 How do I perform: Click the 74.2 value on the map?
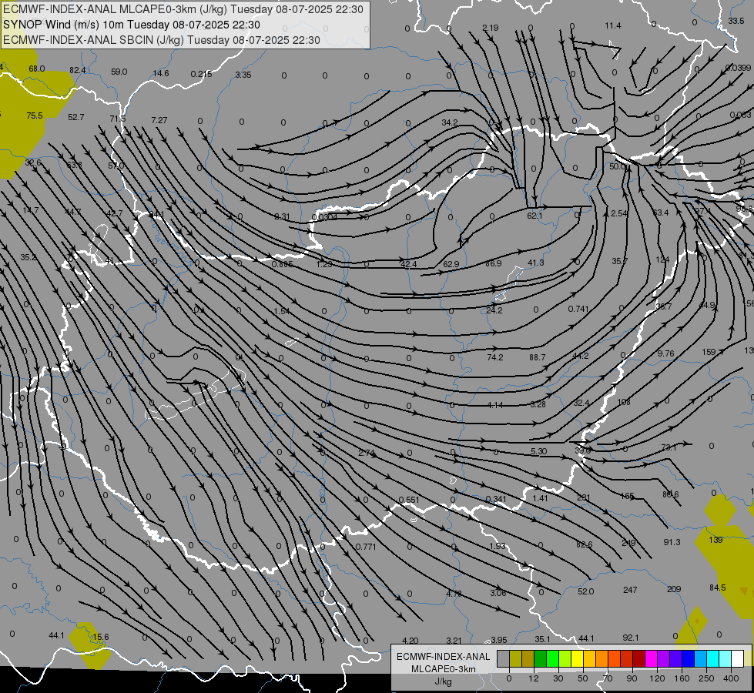(494, 357)
